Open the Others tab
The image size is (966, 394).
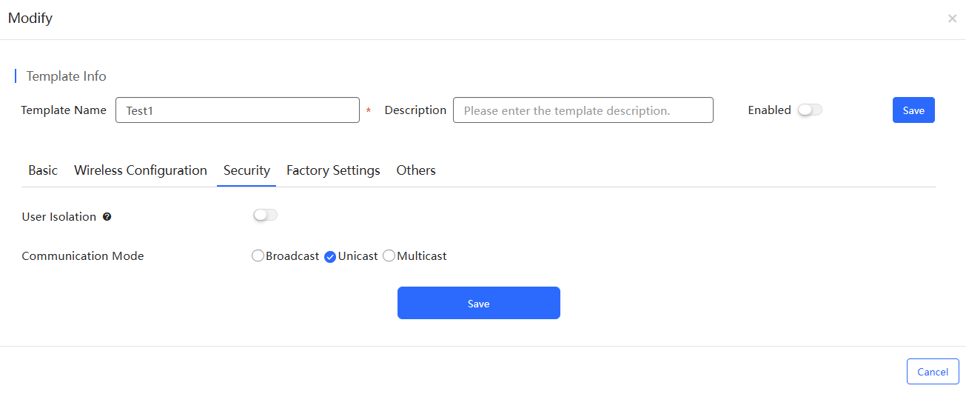click(x=416, y=170)
